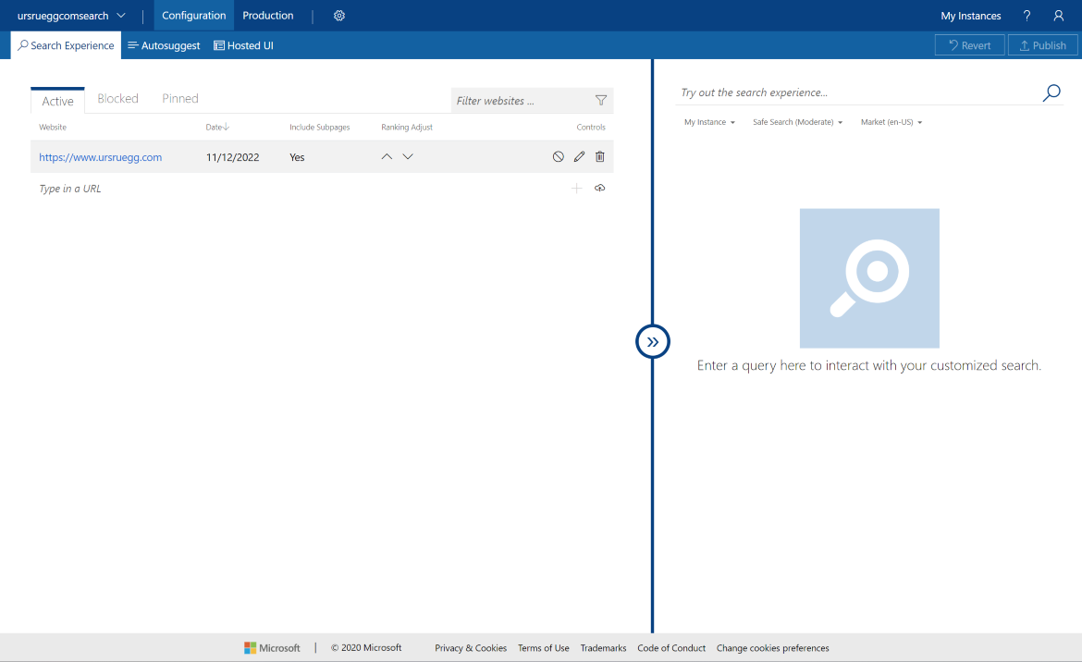Open settings gear in top bar
Screen dimensions: 1082x662
coord(339,16)
